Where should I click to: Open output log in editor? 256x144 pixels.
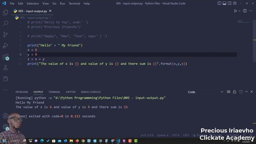[241, 92]
